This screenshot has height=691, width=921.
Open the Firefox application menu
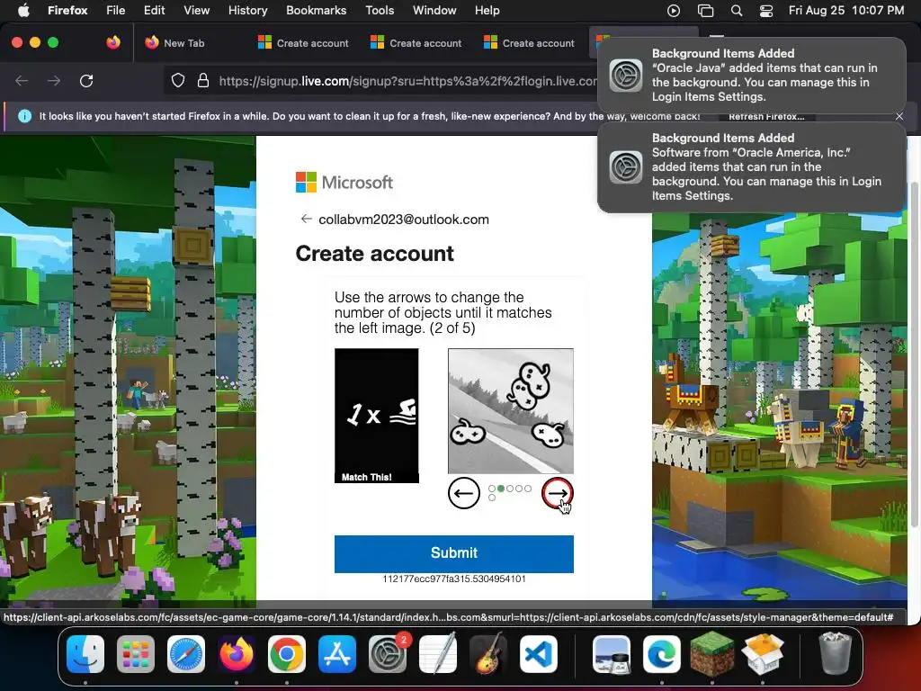tap(67, 11)
